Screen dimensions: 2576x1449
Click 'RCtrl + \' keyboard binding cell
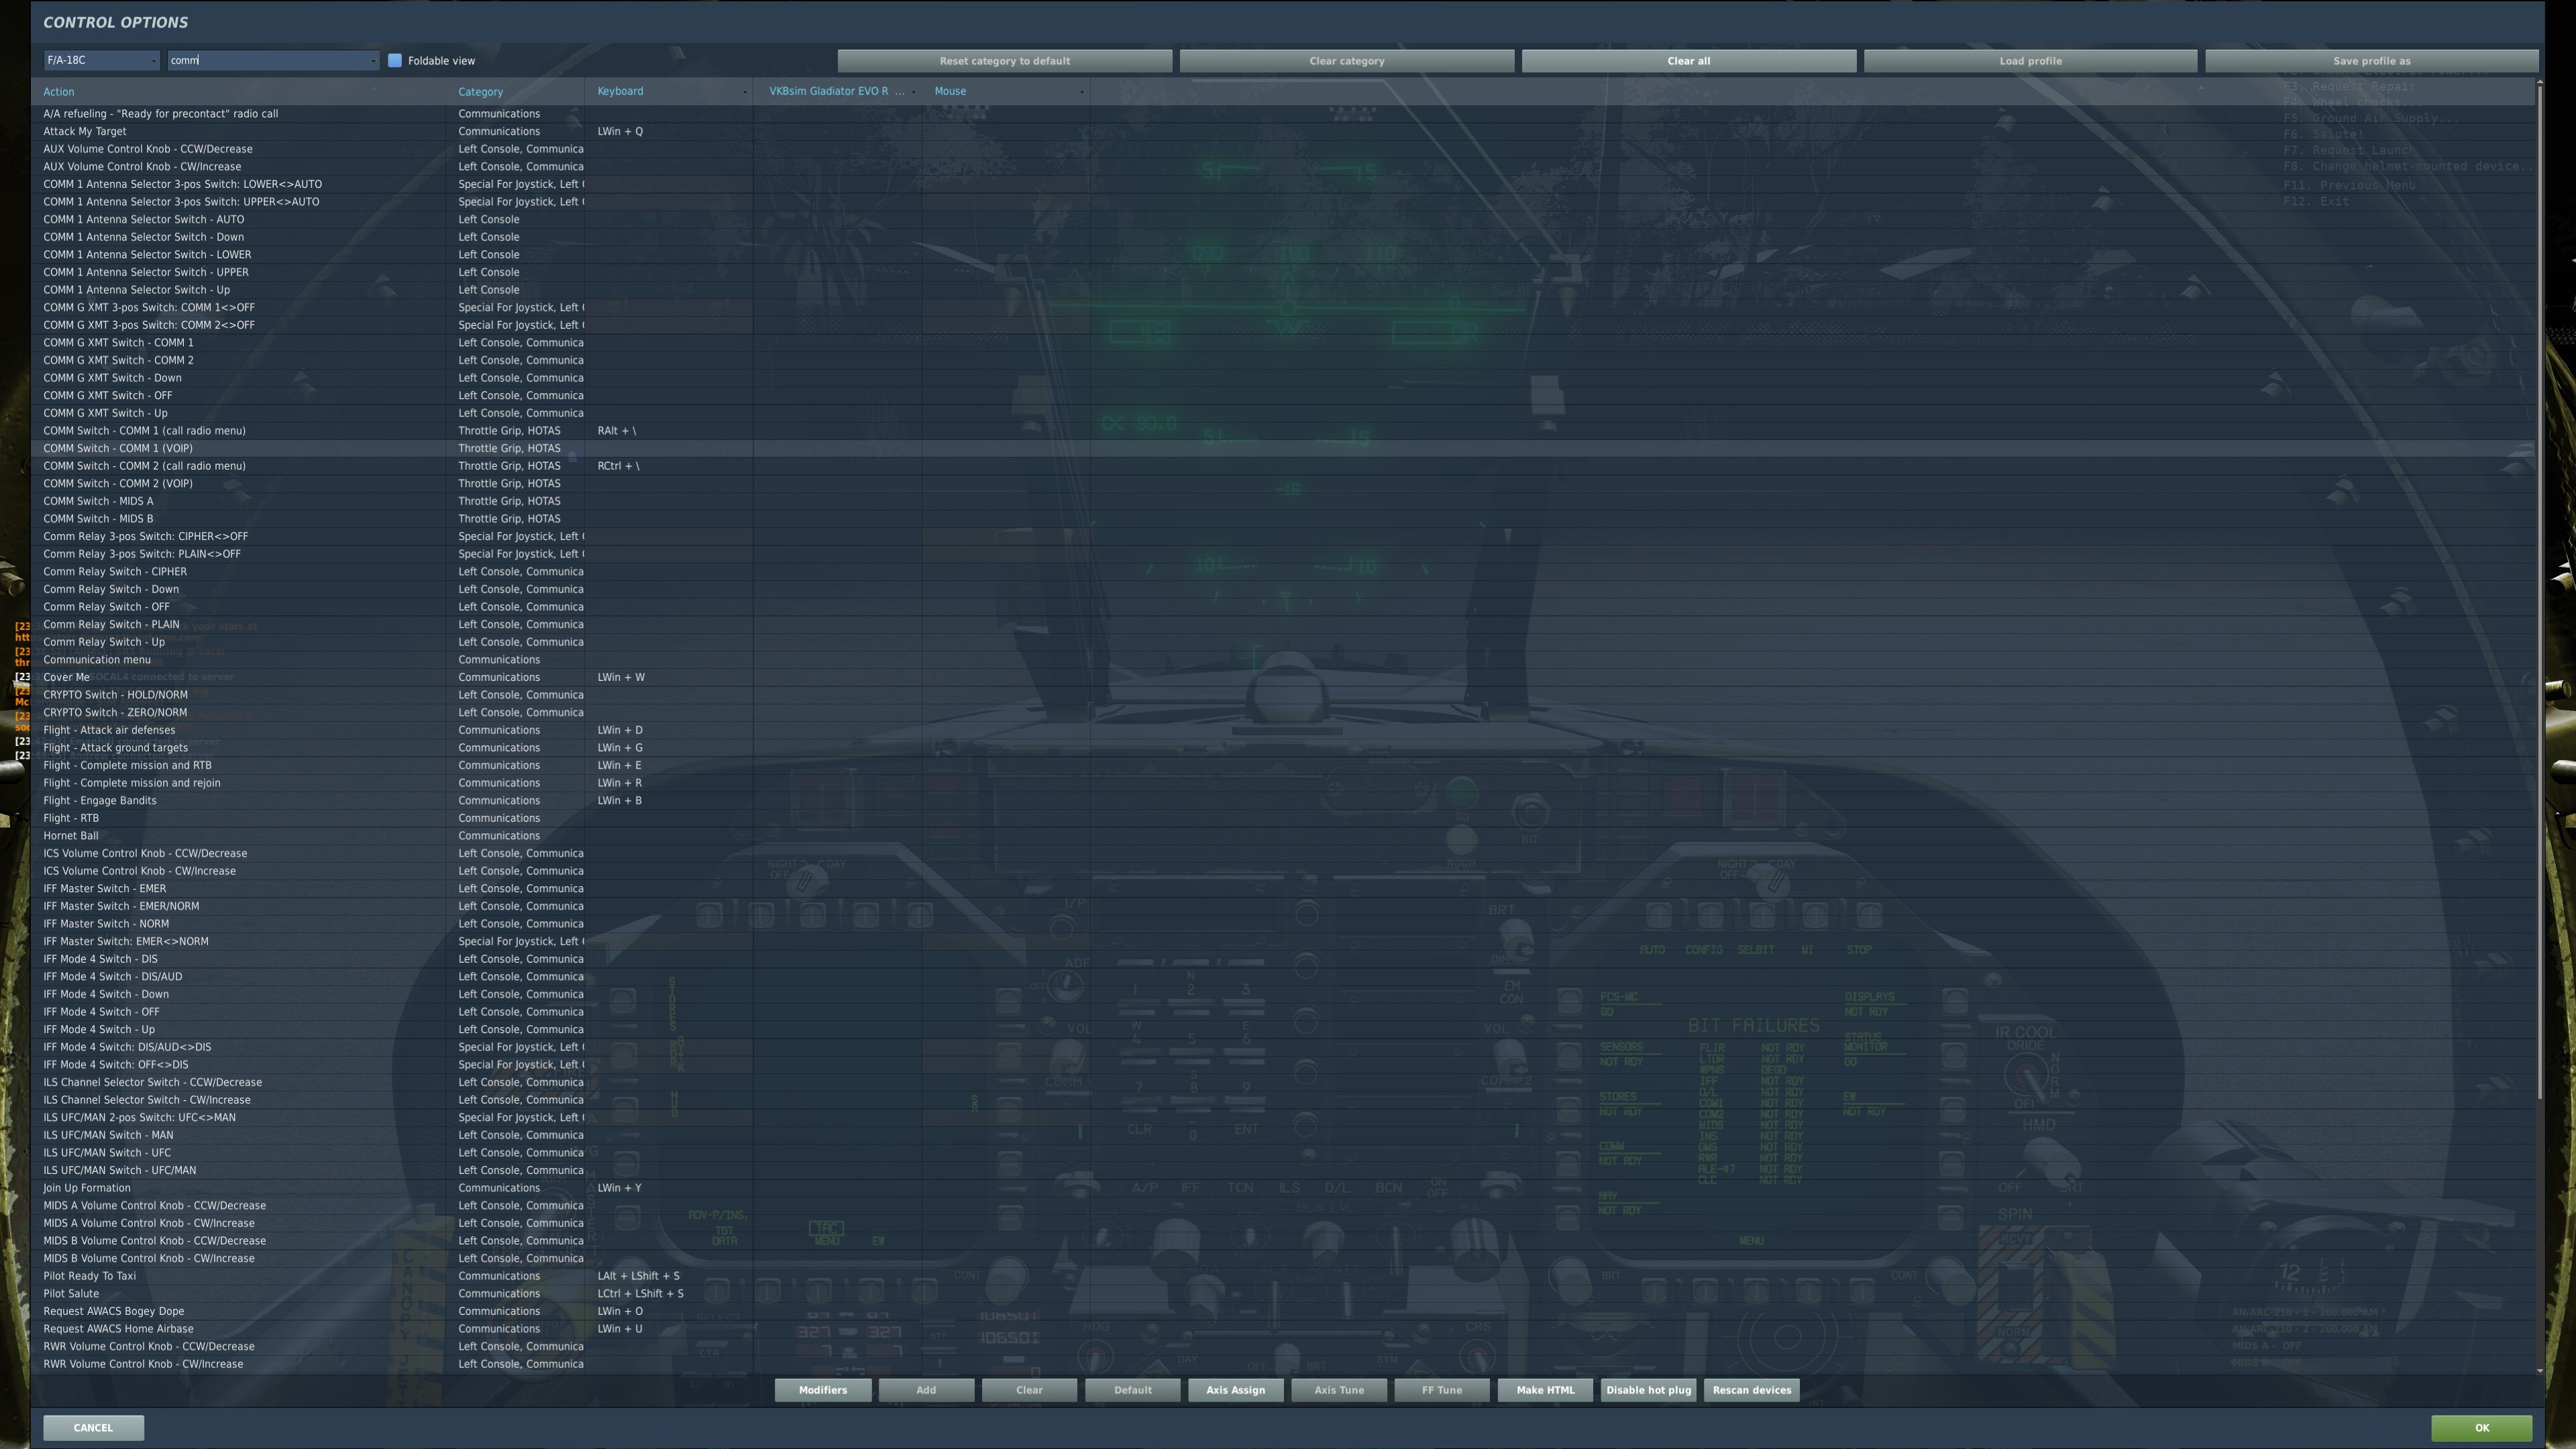pyautogui.click(x=669, y=466)
